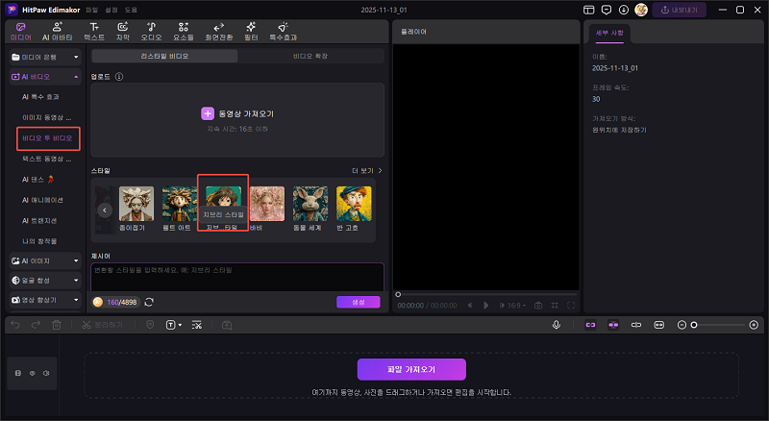This screenshot has width=769, height=421.
Task: Open the feedback message icon in title bar
Action: (x=607, y=10)
